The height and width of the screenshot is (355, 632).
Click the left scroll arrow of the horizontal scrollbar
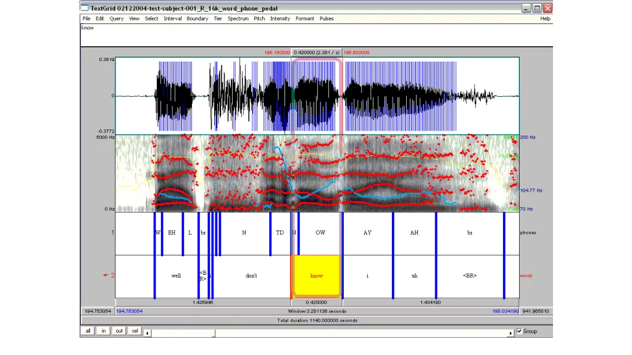148,333
